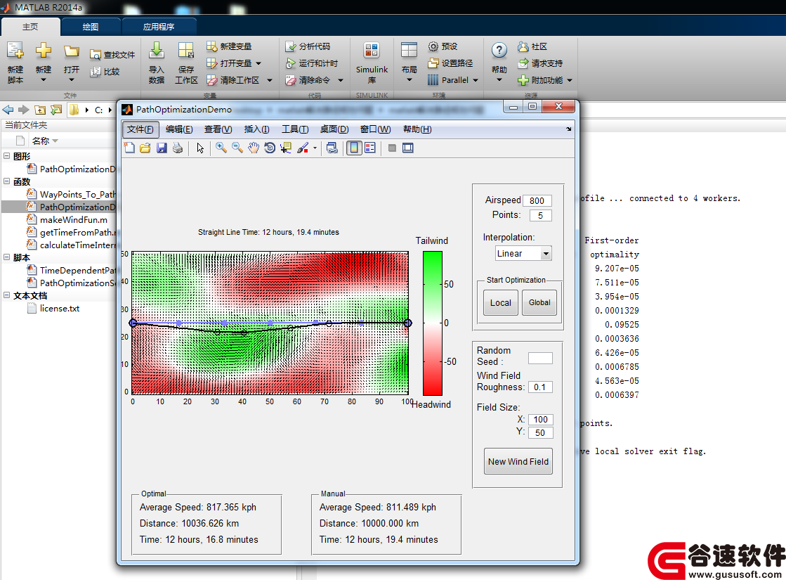The height and width of the screenshot is (580, 786).
Task: Click the Hide Plot Tools icon
Action: pos(392,148)
